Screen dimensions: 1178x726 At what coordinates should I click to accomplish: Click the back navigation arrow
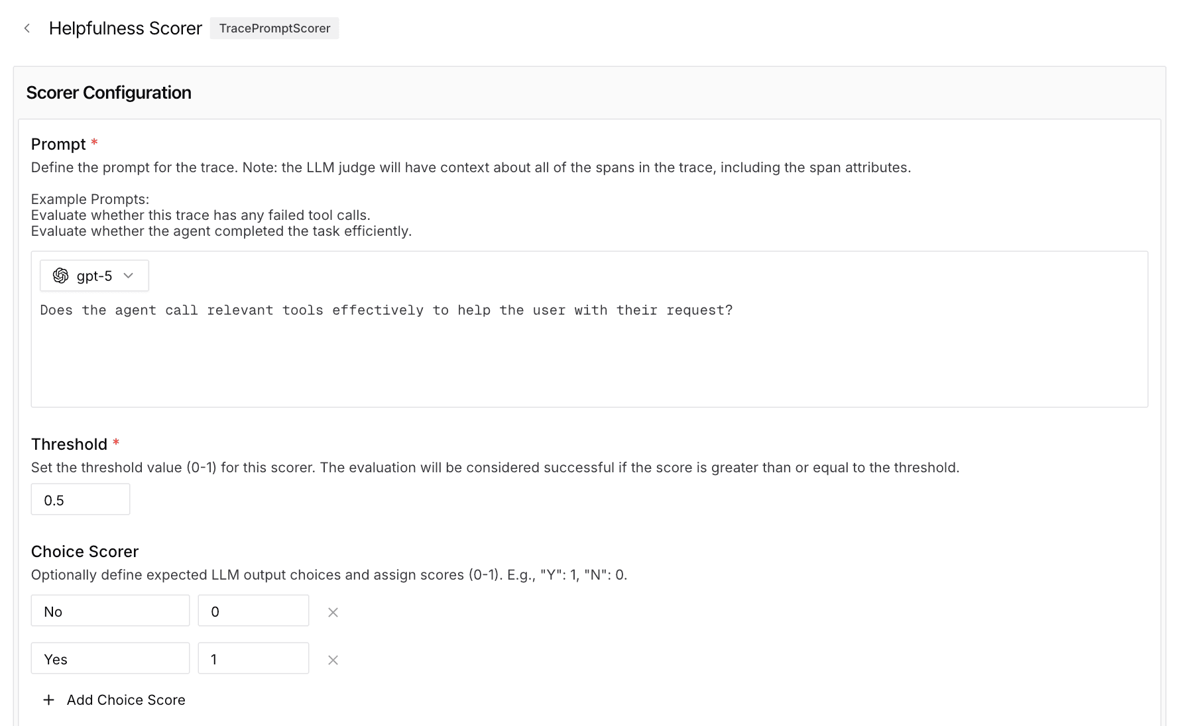[x=27, y=28]
